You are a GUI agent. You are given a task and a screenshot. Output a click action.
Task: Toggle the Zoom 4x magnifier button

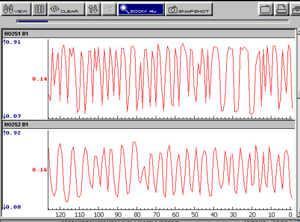pos(141,9)
